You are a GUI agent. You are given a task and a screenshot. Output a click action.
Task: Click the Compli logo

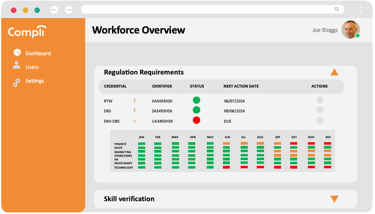(x=27, y=31)
